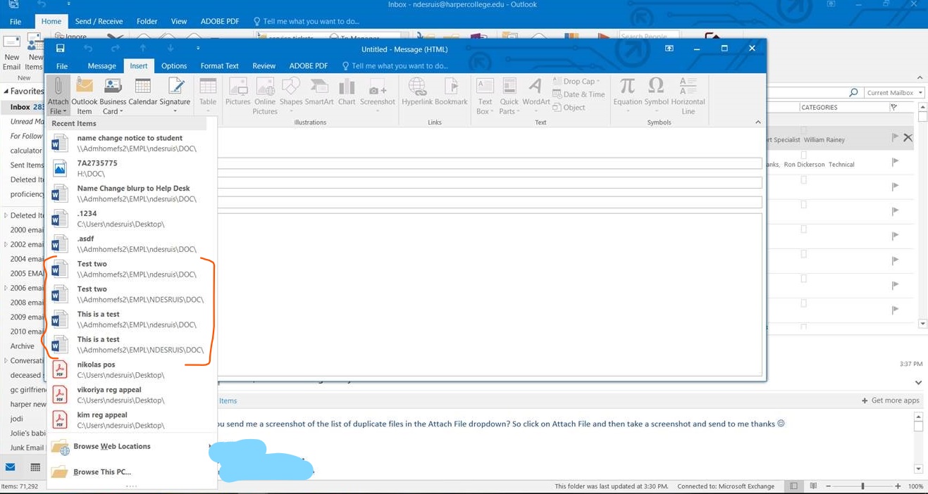Open the Current Mailbox search scope dropdown
Viewport: 928px width, 494px height.
893,93
